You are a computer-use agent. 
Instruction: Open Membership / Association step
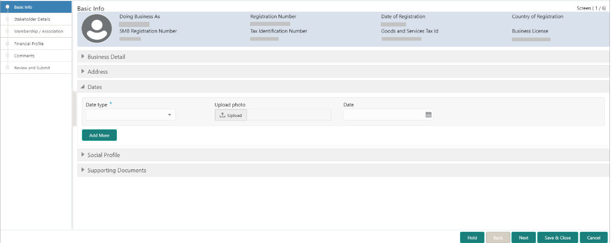[36, 32]
